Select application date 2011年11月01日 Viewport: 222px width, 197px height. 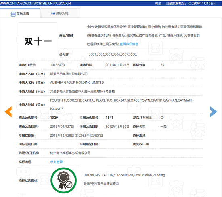(117, 65)
